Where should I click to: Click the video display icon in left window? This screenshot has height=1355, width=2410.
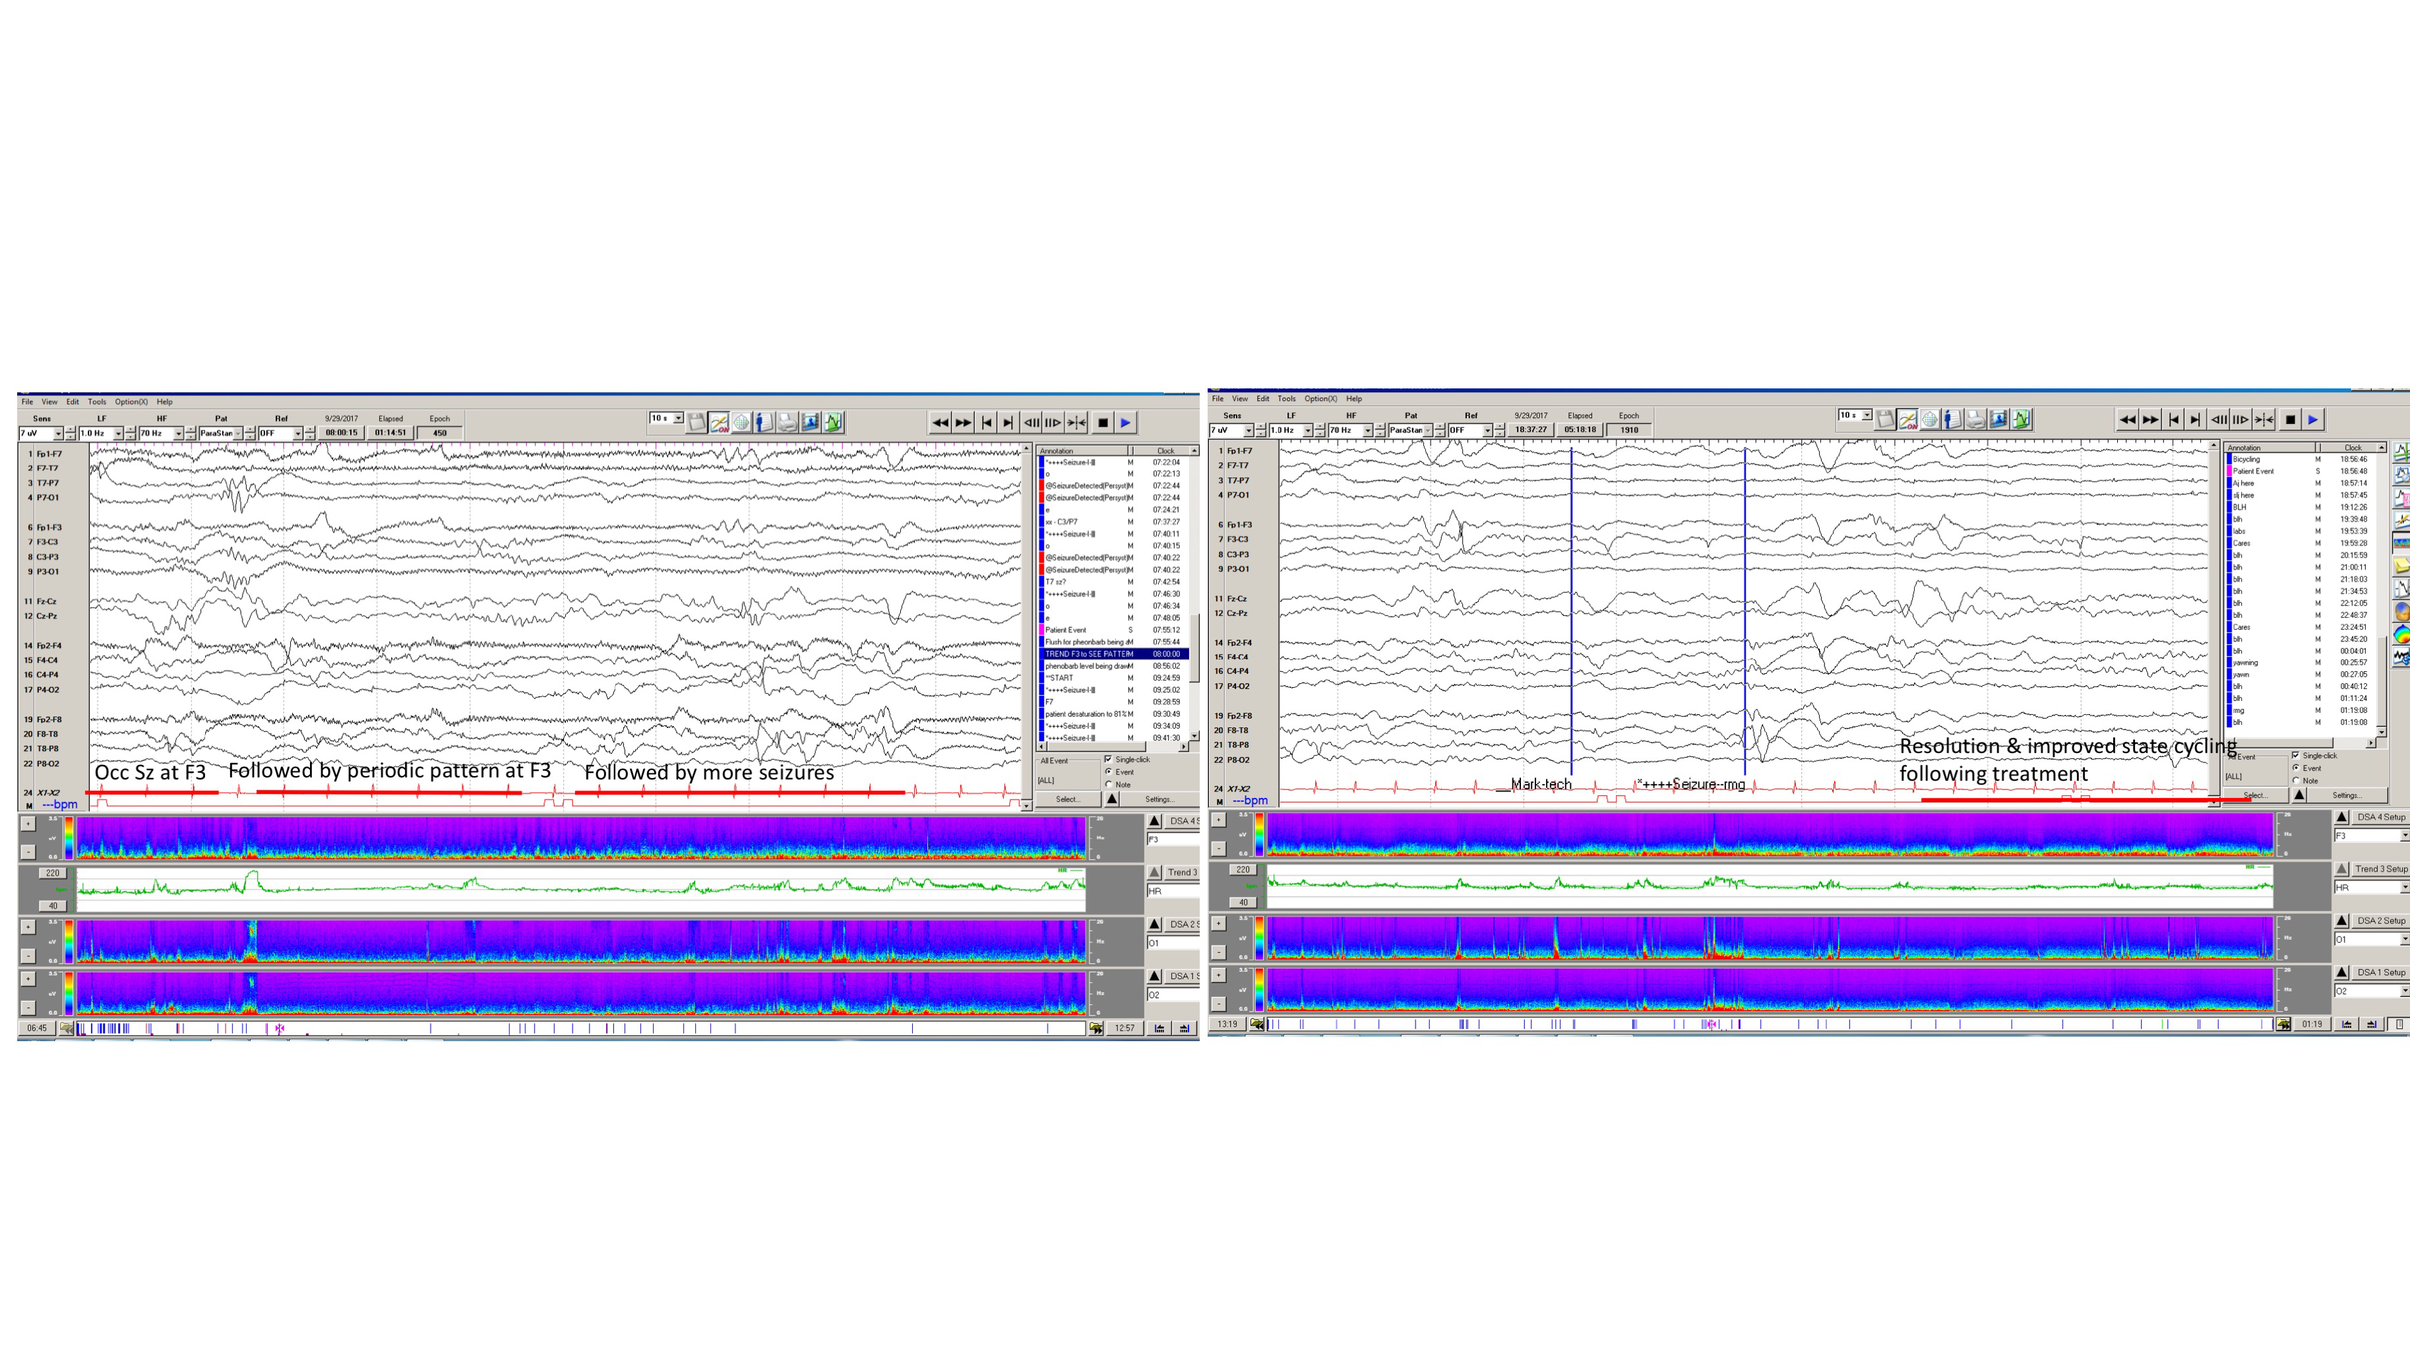point(810,423)
